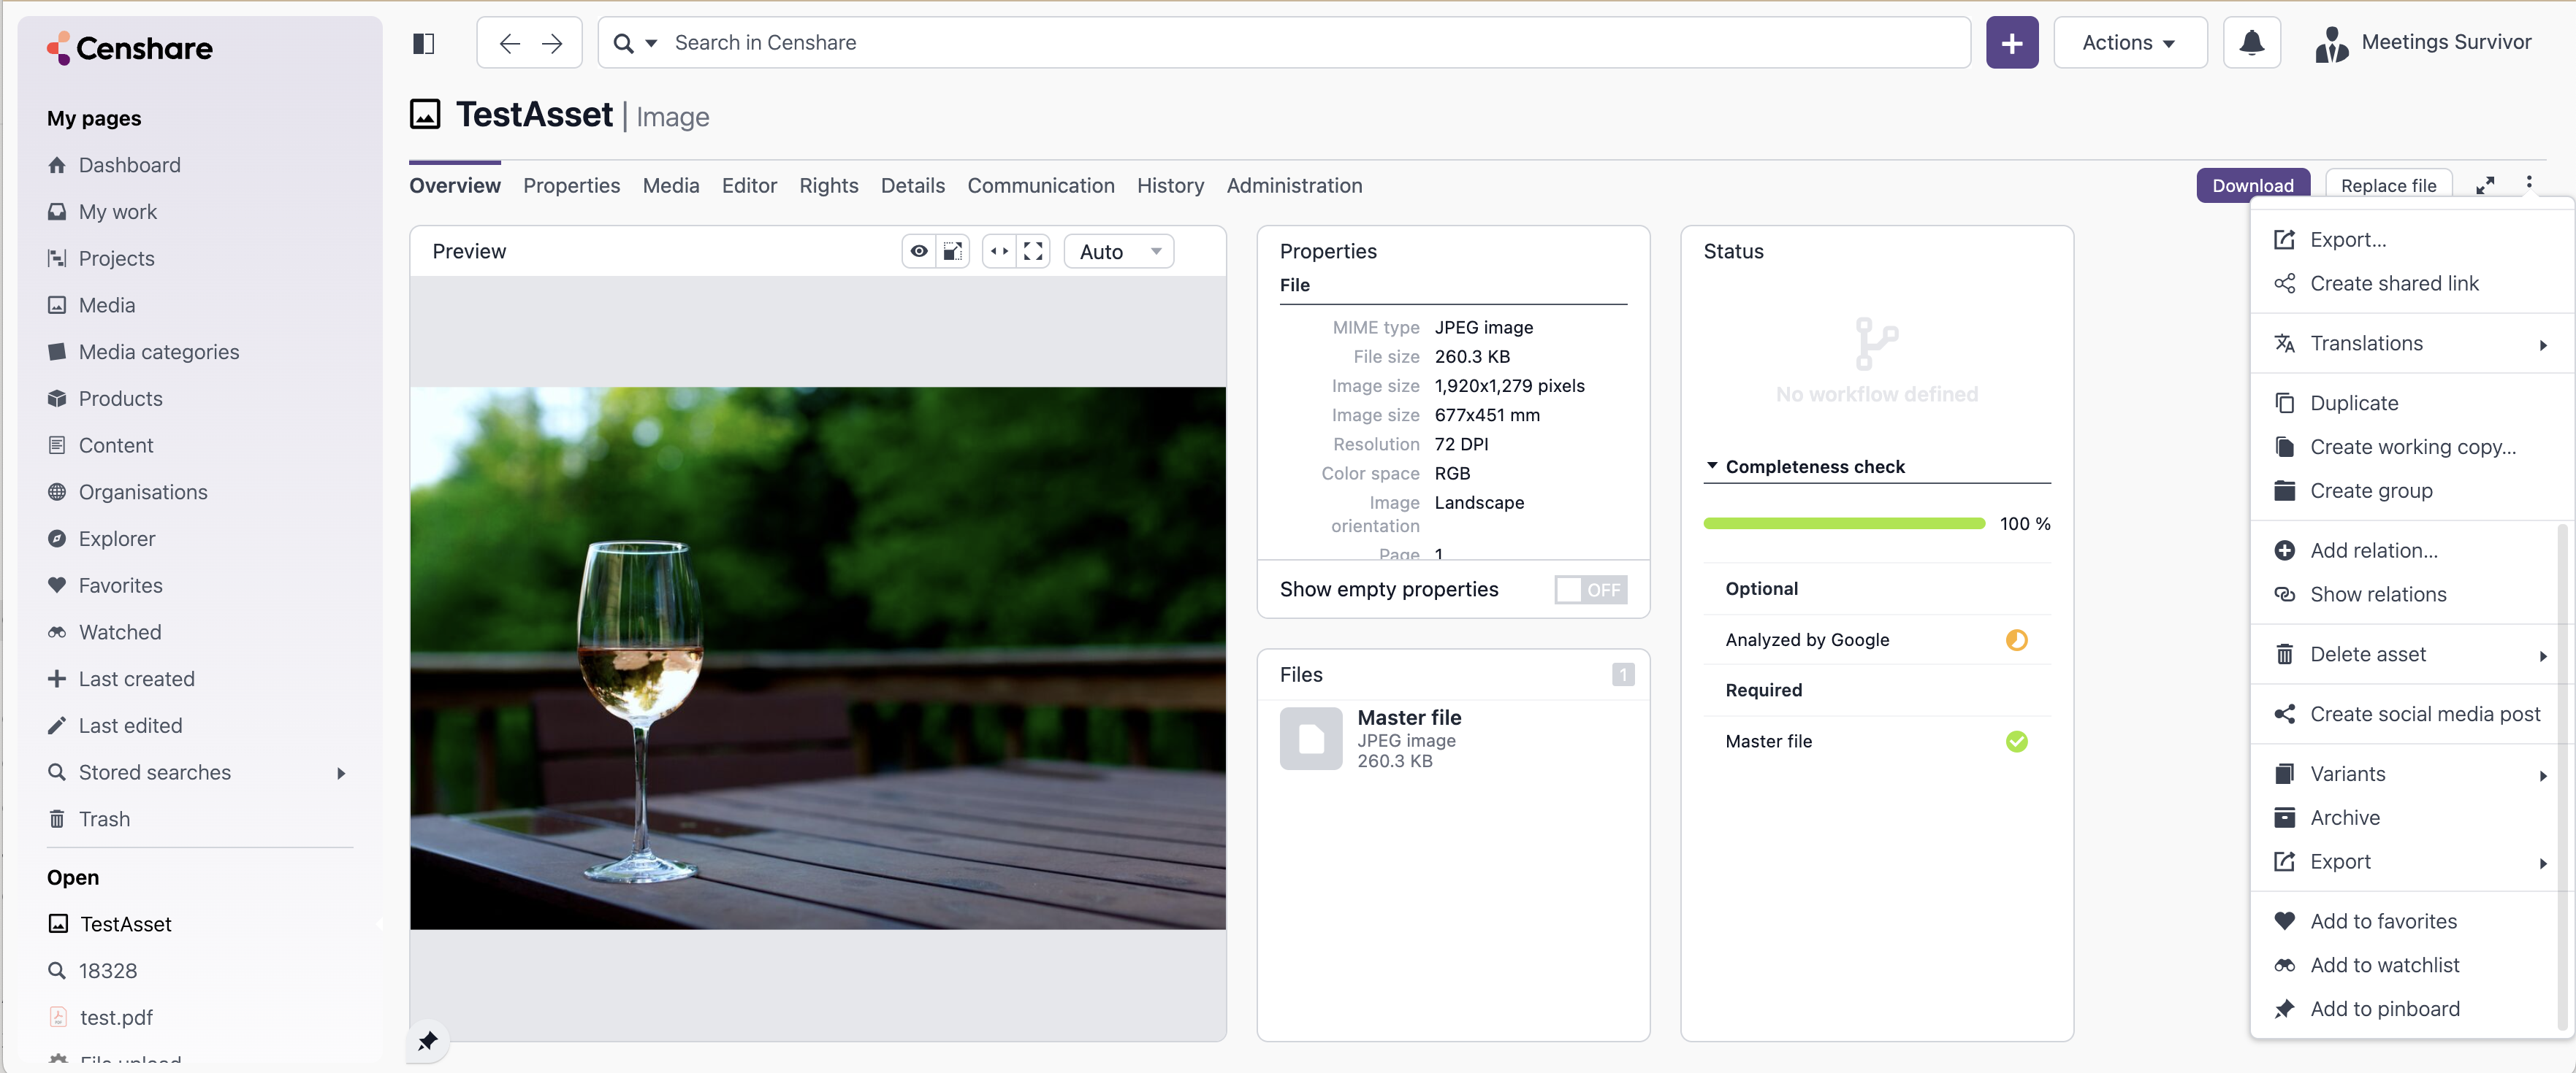Toggle Show empty properties switch
Screen dimensions: 2576x1073
pos(1591,590)
